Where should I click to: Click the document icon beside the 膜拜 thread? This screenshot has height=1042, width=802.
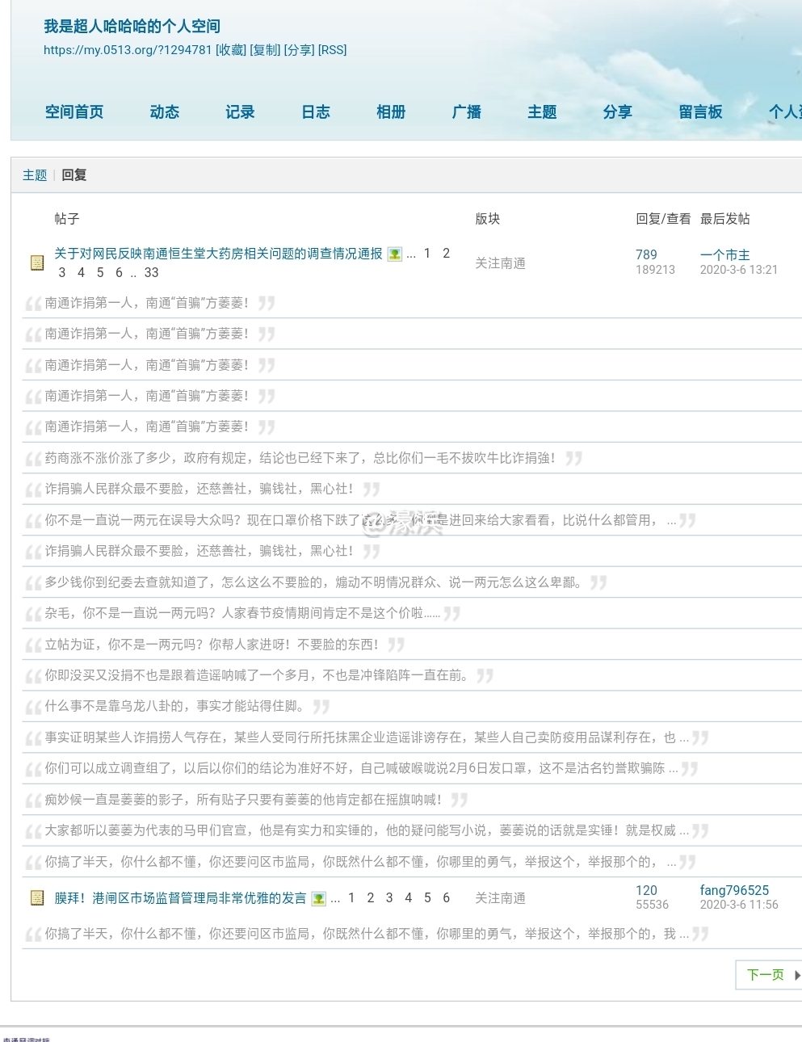pyautogui.click(x=37, y=897)
